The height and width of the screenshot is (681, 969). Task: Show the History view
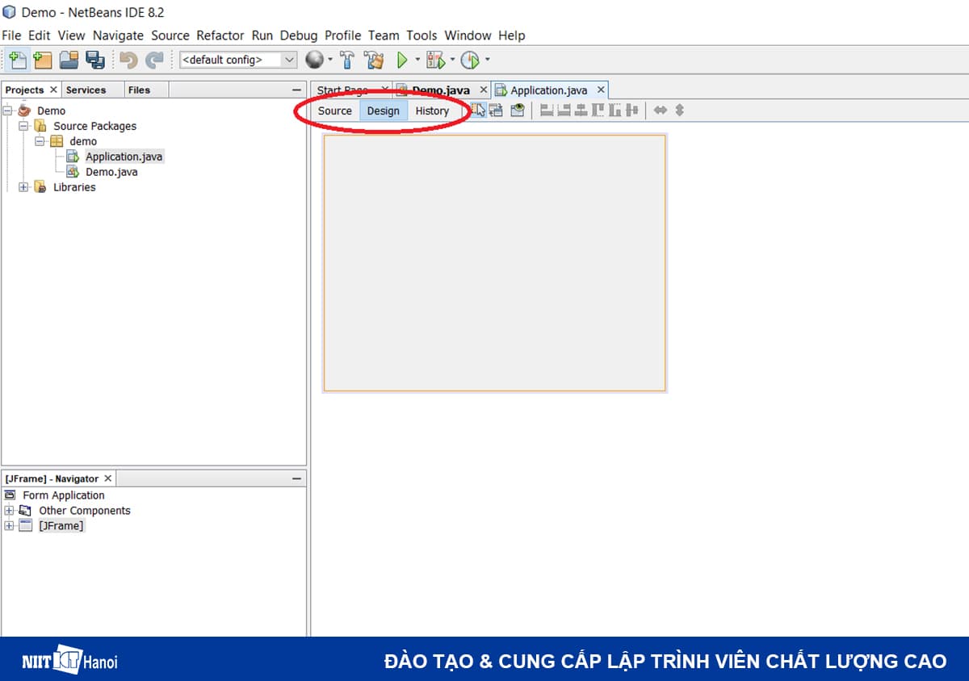[x=432, y=111]
